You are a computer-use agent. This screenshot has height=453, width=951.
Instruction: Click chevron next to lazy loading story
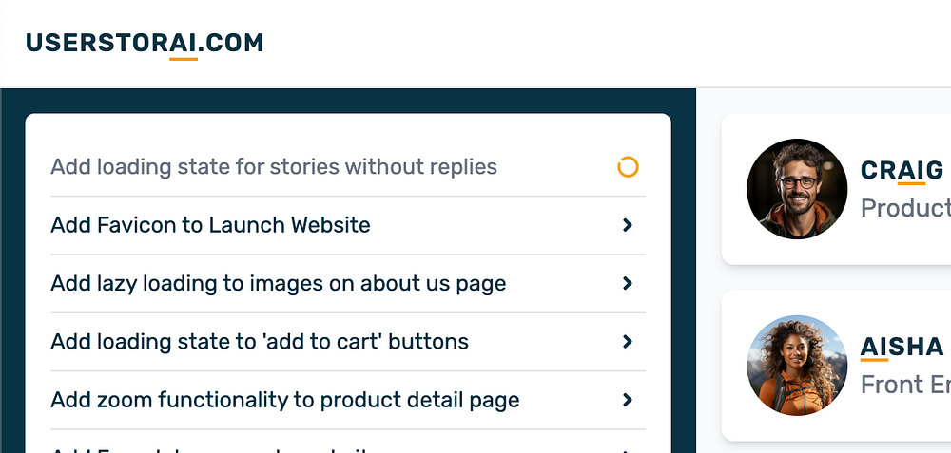[628, 283]
